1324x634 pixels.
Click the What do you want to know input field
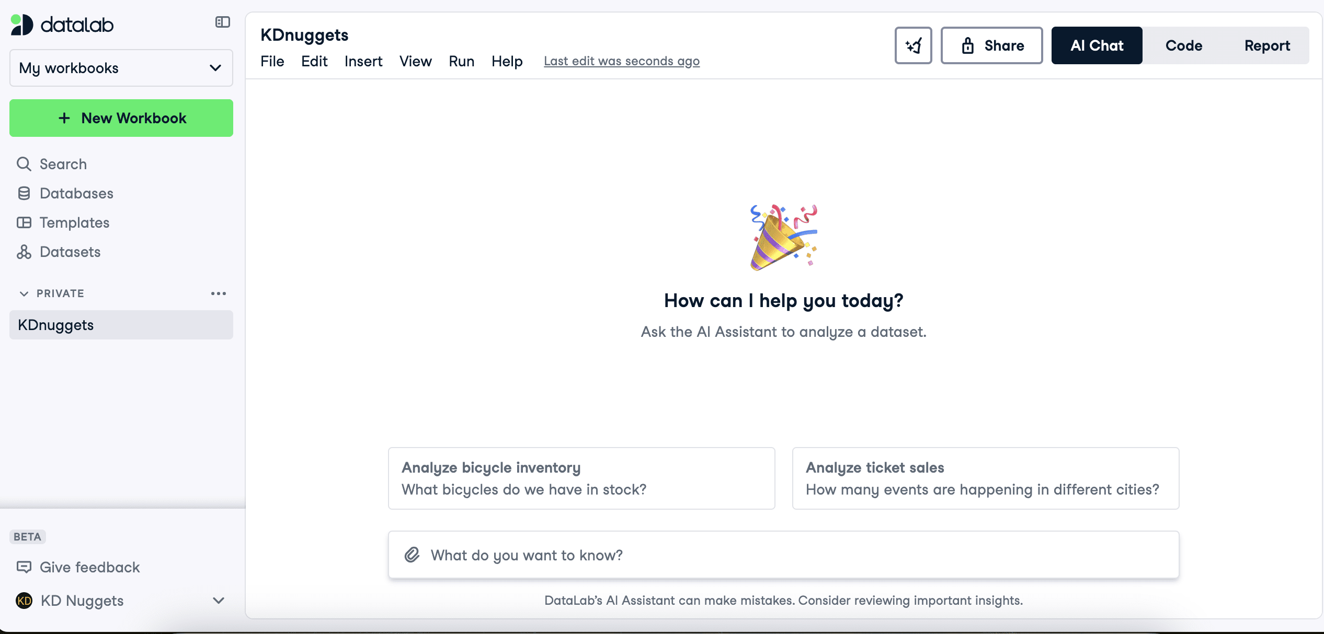click(x=784, y=554)
